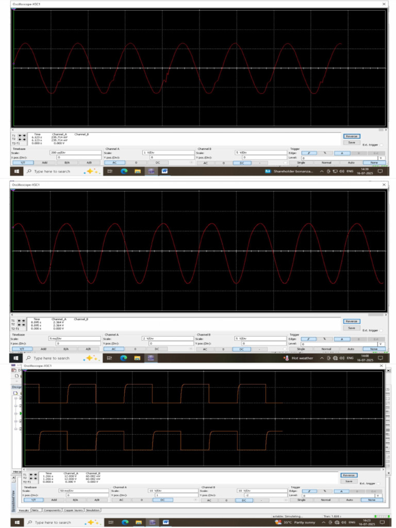This screenshot has width=396, height=528.
Task: Click Save in the 5 ms/Div oscilloscope
Action: (352, 327)
